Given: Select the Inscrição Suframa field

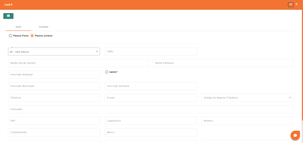Looking at the screenshot, I should tap(151, 86).
